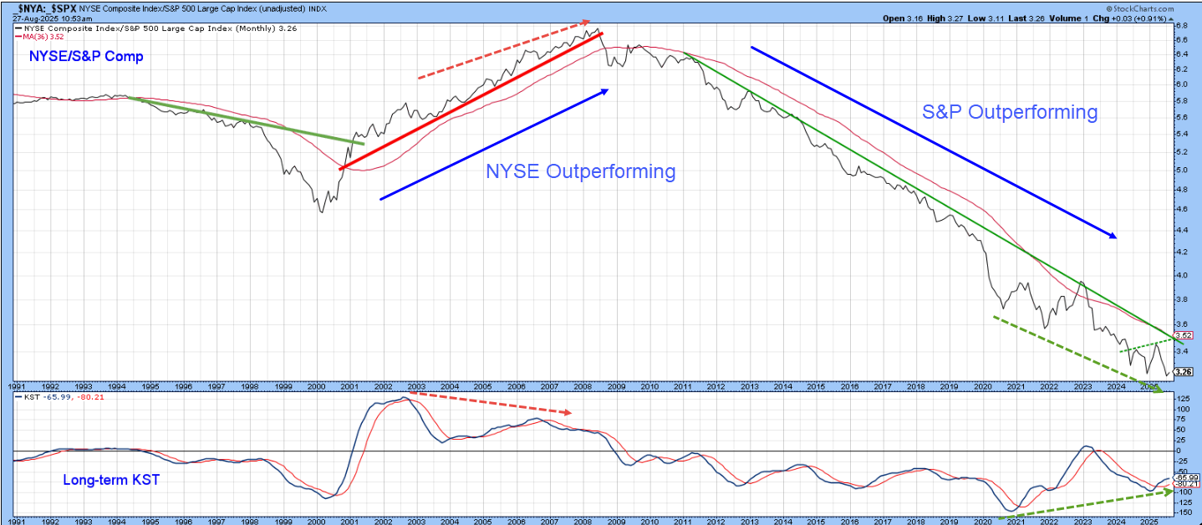Click the 2020 label on the time axis
1202x525 pixels.
click(983, 386)
